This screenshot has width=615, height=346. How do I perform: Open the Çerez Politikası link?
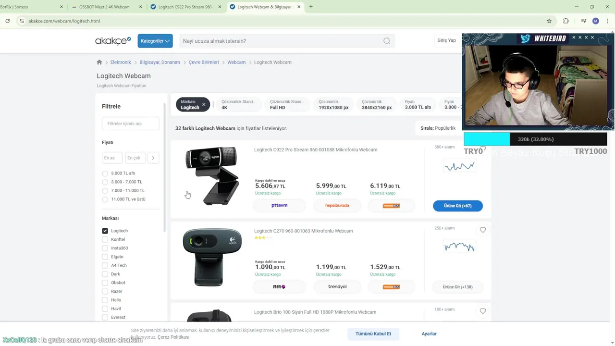(x=173, y=337)
